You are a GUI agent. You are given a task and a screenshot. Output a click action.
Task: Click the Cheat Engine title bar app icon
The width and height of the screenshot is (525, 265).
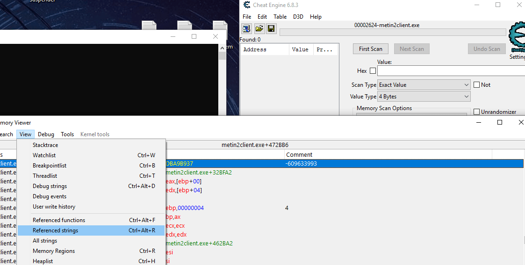[247, 5]
